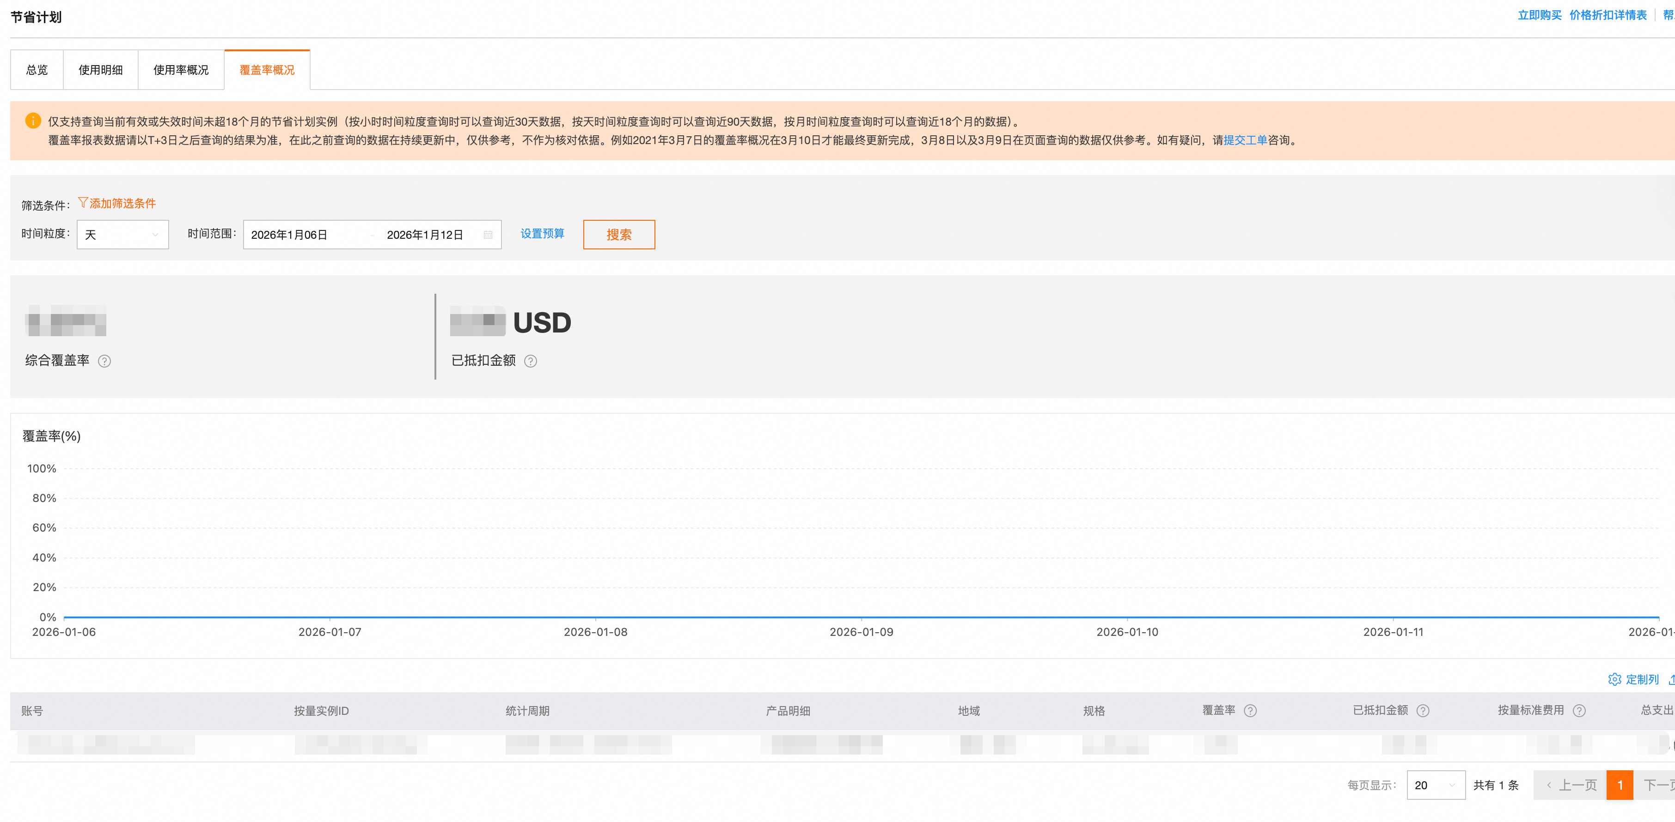Click the 定制列 gear icon
The width and height of the screenshot is (1675, 822).
tap(1614, 680)
